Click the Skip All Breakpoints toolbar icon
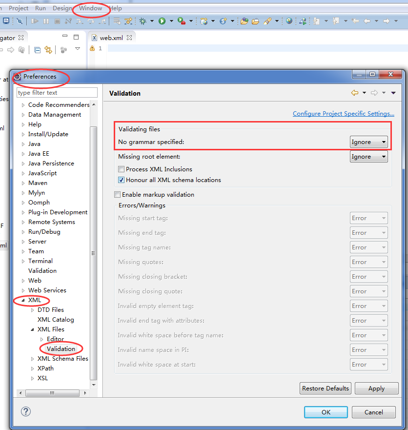Screen dimensions: 408x430 [x=20, y=21]
